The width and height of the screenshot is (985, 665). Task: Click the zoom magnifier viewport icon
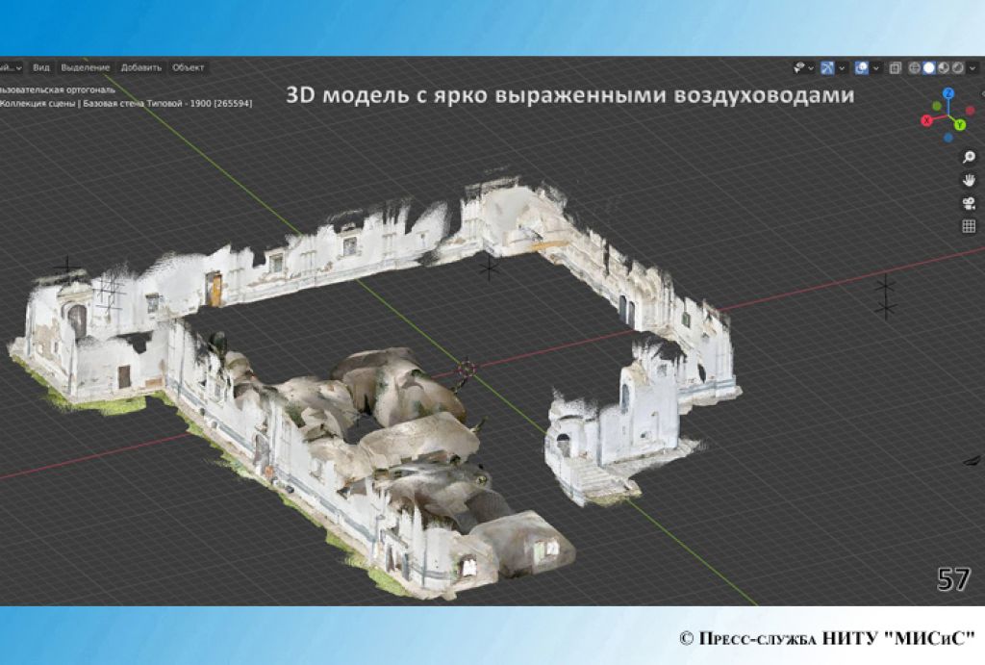(969, 157)
